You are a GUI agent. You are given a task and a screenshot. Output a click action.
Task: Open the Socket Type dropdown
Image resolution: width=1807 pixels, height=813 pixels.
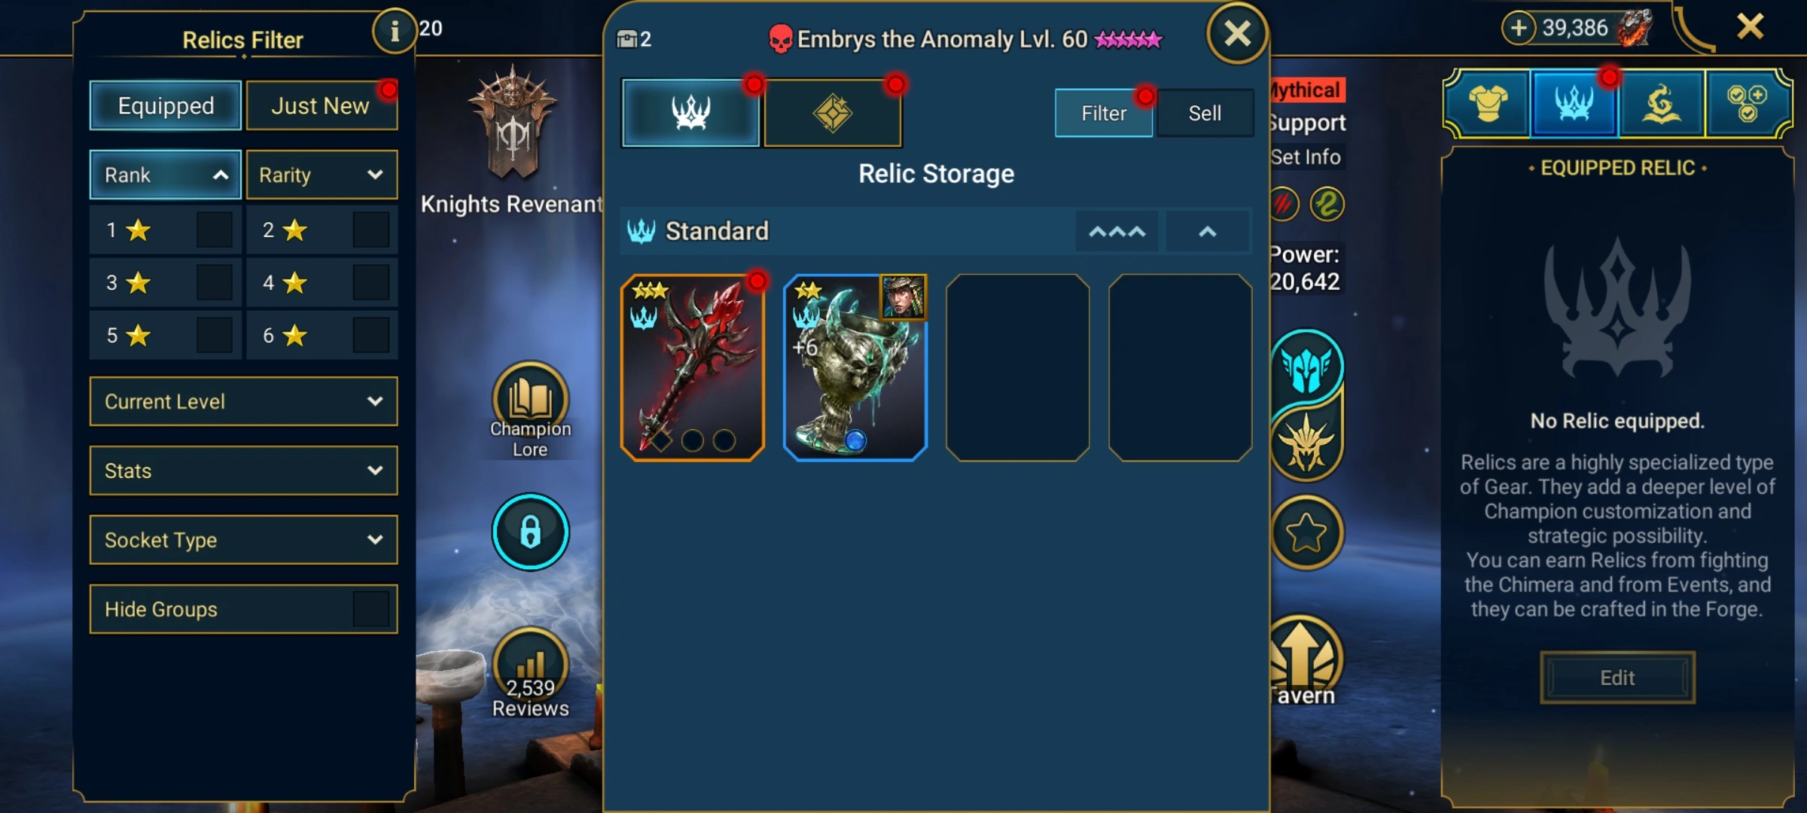point(243,540)
